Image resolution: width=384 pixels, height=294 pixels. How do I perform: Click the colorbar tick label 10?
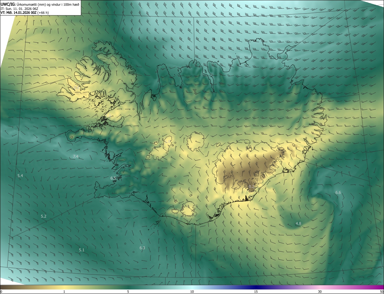coord(192,292)
